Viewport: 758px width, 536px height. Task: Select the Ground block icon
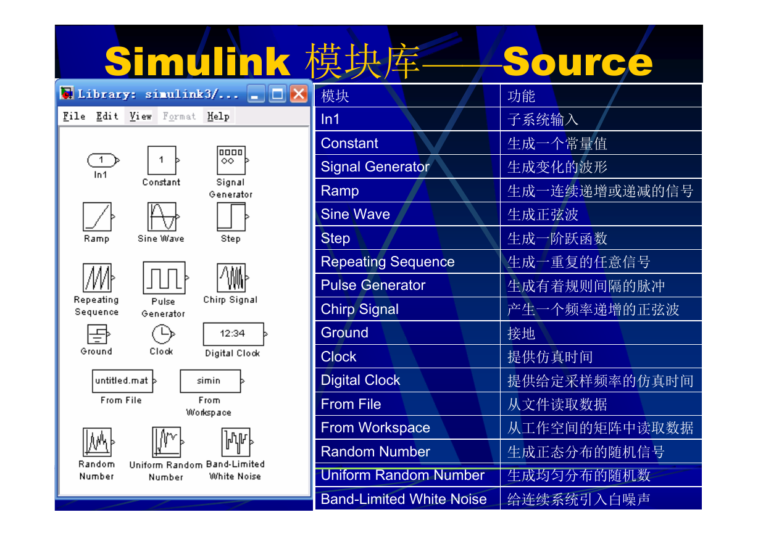(x=98, y=335)
